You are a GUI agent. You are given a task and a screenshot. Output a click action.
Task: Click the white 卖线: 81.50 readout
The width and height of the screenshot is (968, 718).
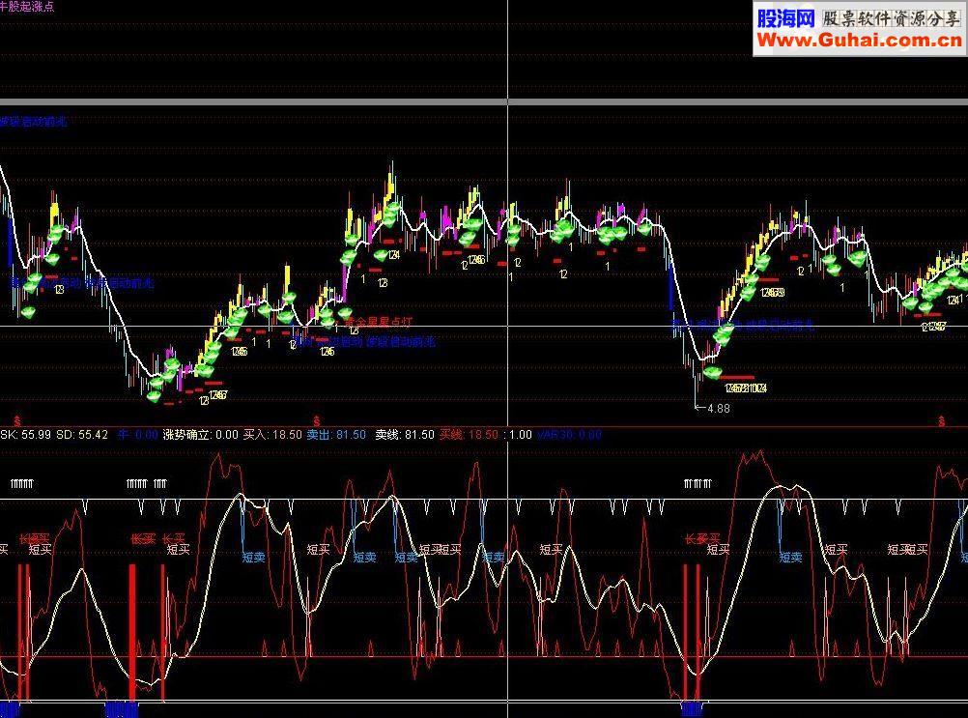coord(405,435)
